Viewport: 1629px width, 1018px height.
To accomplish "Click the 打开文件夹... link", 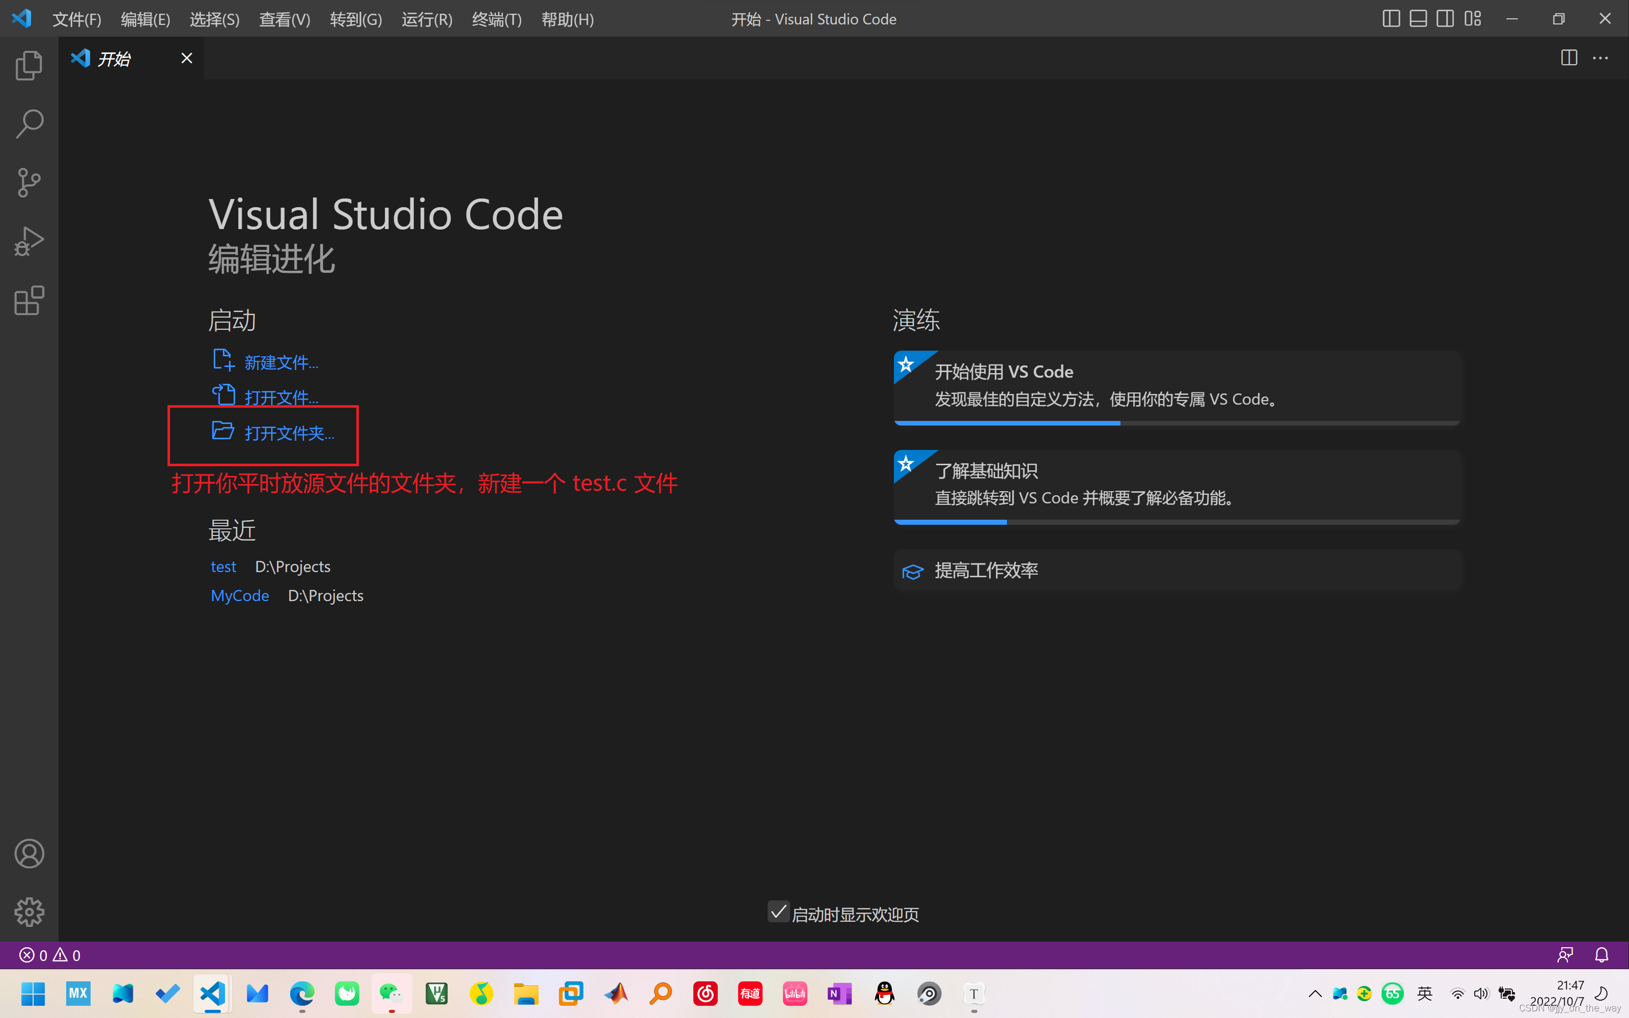I will pos(289,433).
